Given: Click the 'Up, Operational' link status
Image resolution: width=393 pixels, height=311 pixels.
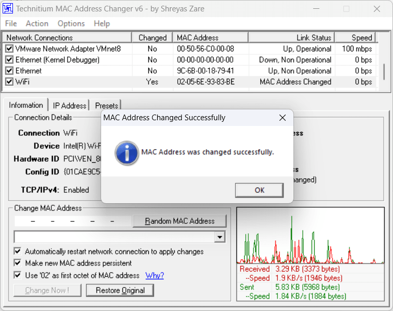Looking at the screenshot, I should [x=307, y=49].
